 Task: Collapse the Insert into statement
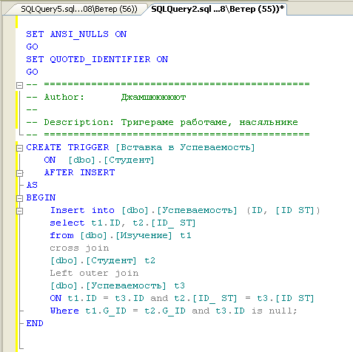[x=19, y=211]
